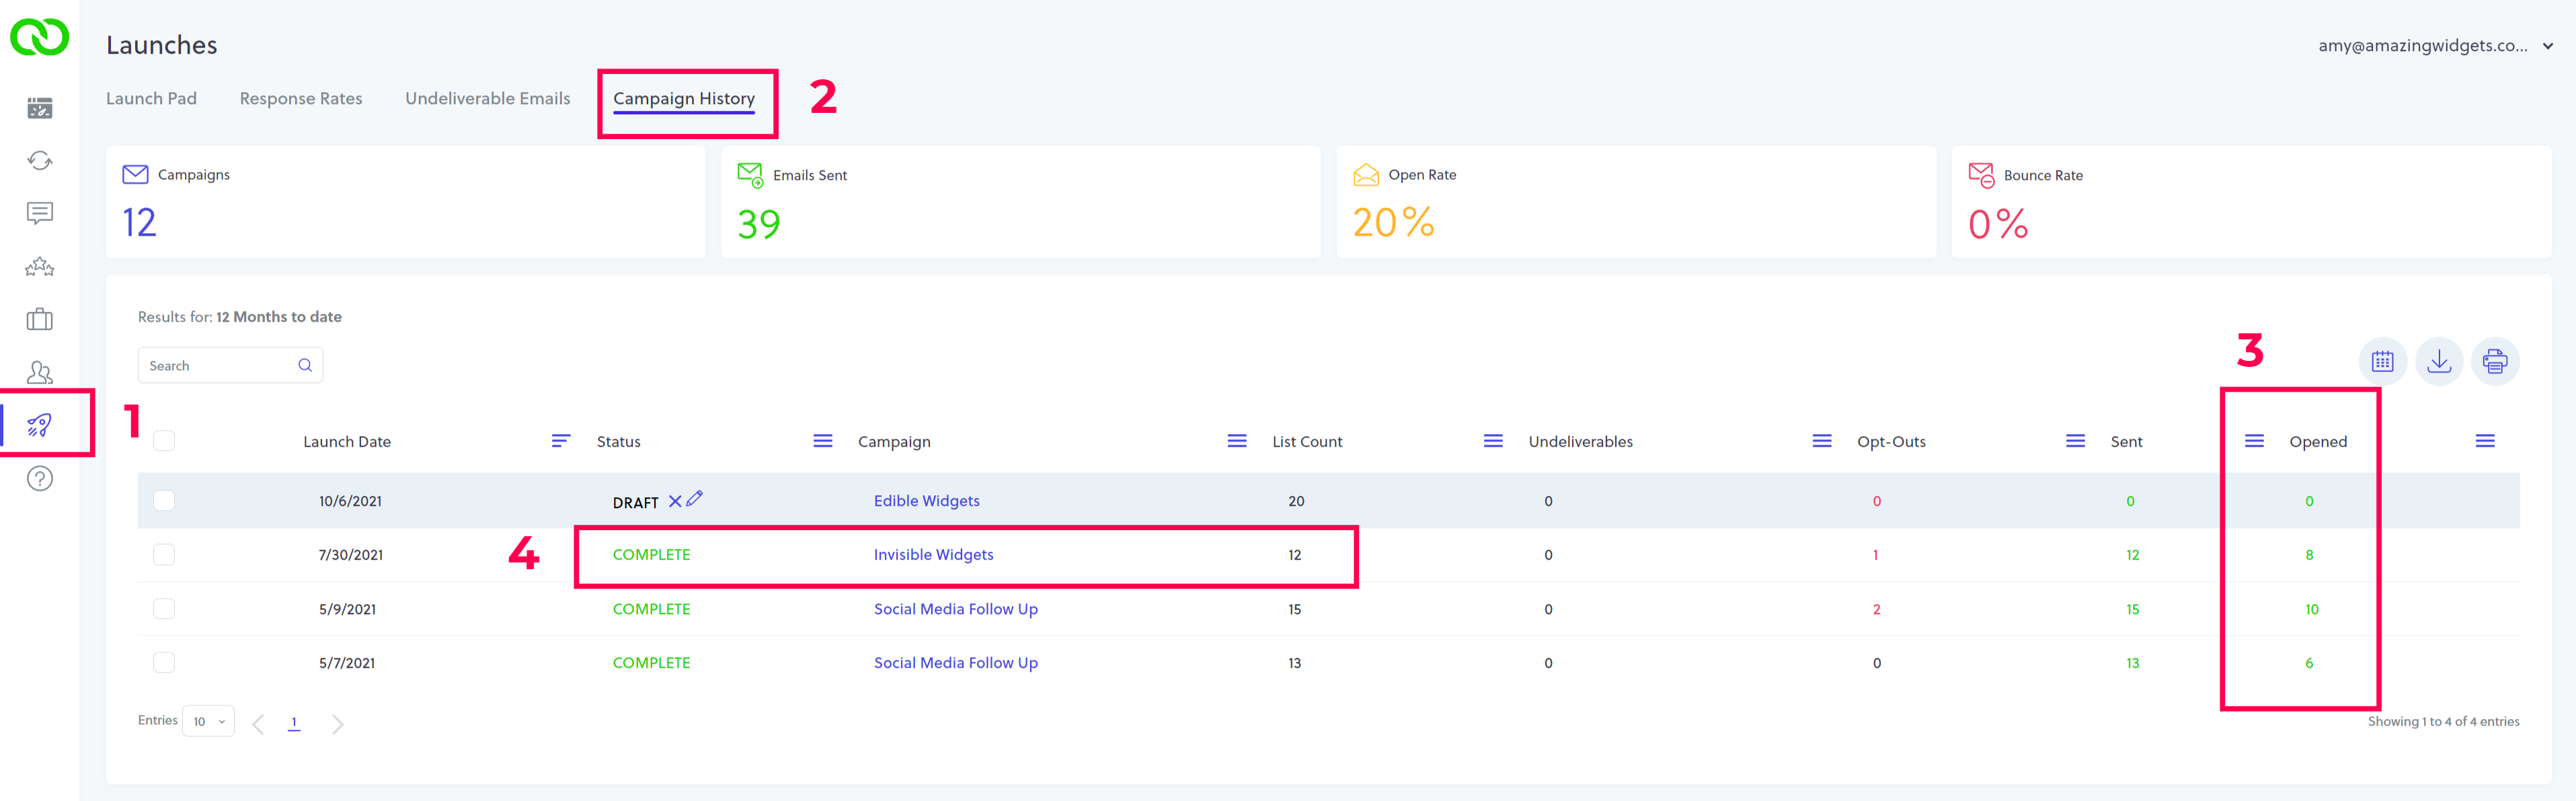Delete the draft with X icon

(x=675, y=501)
